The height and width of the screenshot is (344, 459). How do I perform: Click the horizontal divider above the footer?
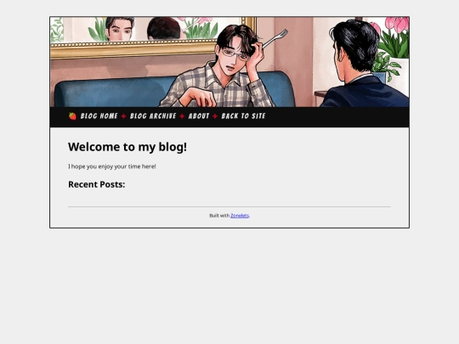point(229,206)
